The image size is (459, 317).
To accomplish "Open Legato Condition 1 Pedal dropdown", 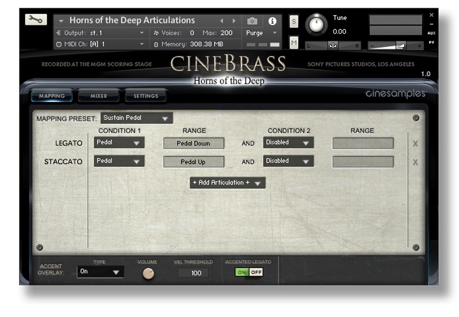I will click(119, 143).
